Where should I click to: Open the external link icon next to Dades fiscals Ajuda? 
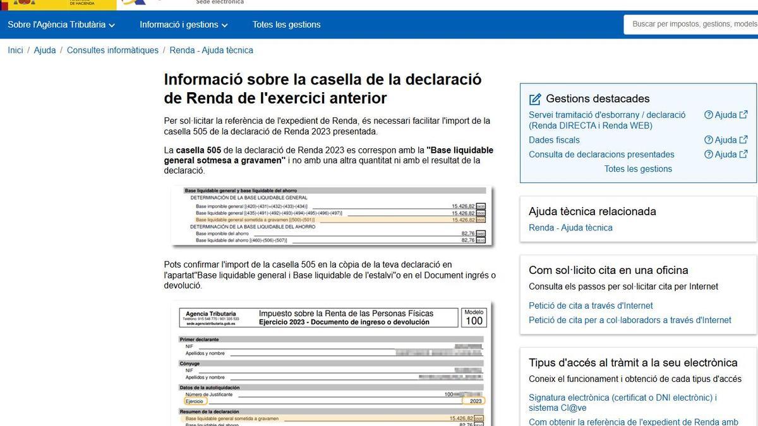coord(742,139)
